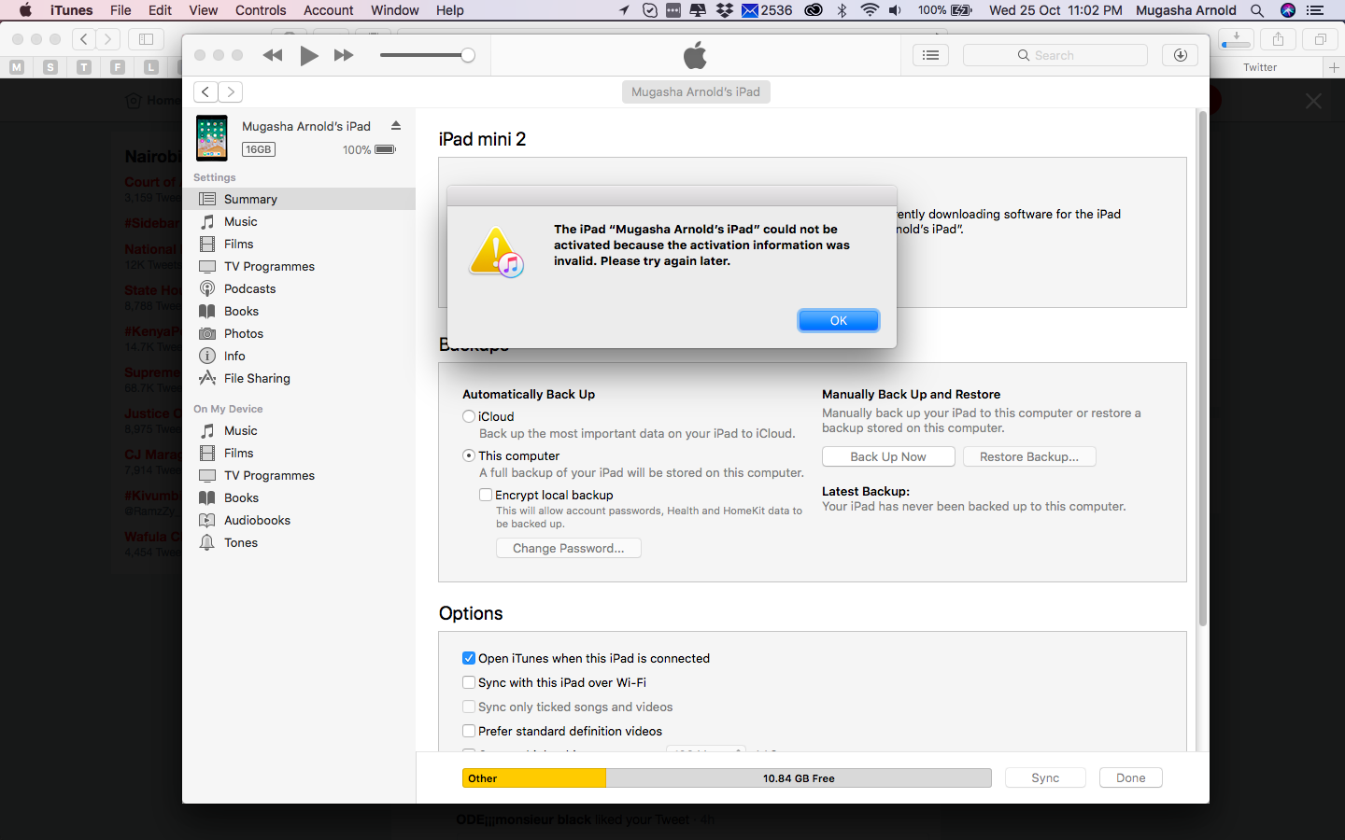The image size is (1345, 840).
Task: Click the rewind playback button in iTunes
Action: [x=273, y=55]
